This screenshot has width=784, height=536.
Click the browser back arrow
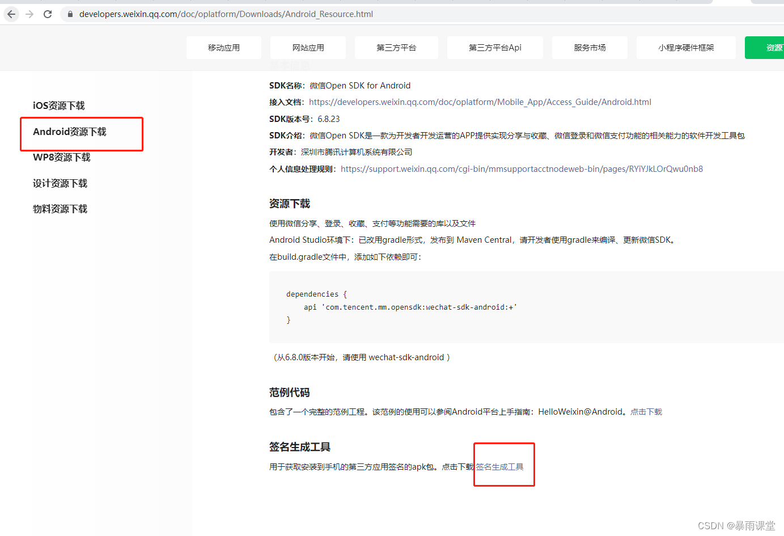point(11,14)
